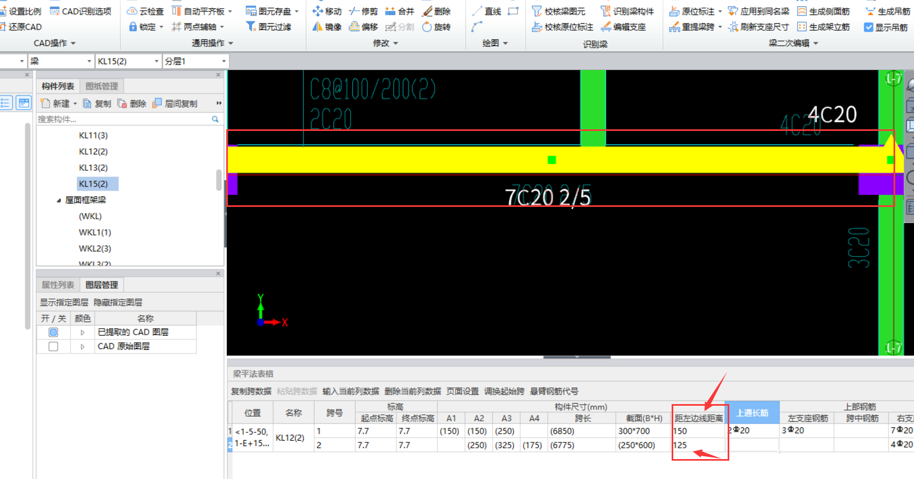The image size is (914, 479).
Task: Select the 修剪 trim tool
Action: click(x=364, y=11)
